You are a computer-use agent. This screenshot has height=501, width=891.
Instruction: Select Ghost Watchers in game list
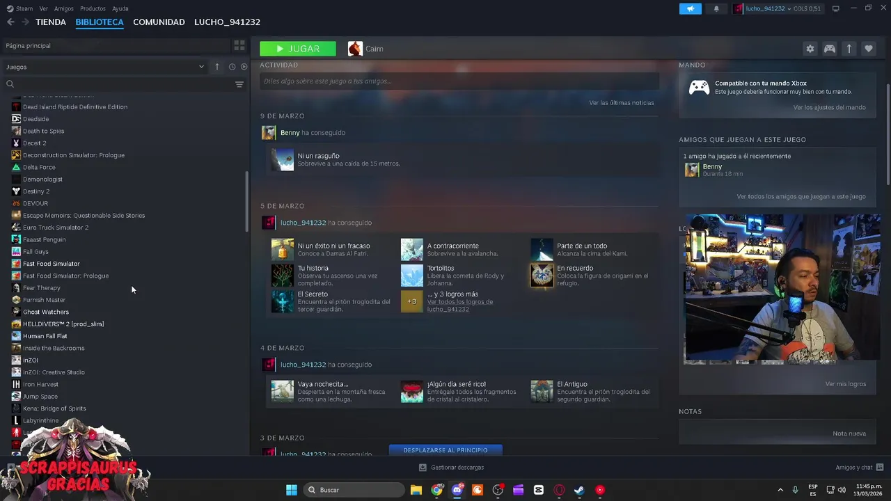pos(46,312)
